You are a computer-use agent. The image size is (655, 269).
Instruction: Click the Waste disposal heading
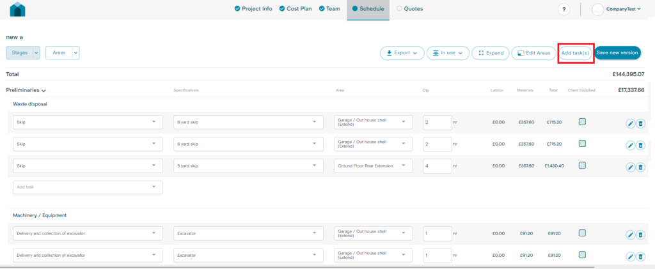(30, 104)
